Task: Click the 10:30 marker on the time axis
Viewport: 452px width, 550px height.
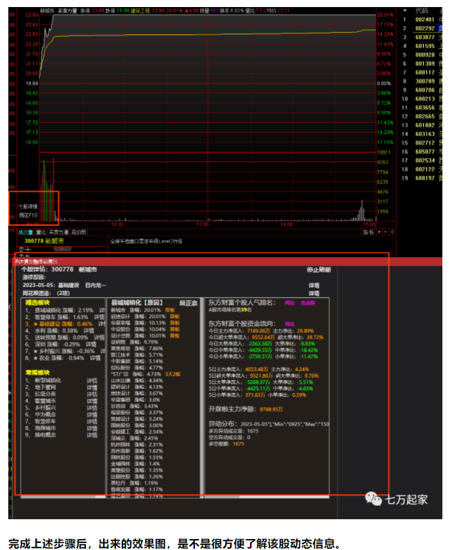Action: click(x=117, y=224)
